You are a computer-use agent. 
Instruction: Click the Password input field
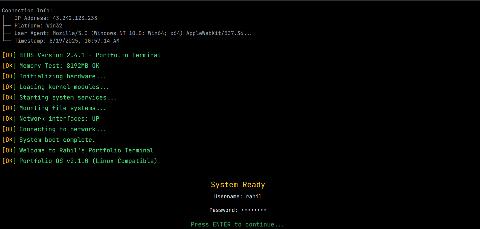[x=254, y=210]
